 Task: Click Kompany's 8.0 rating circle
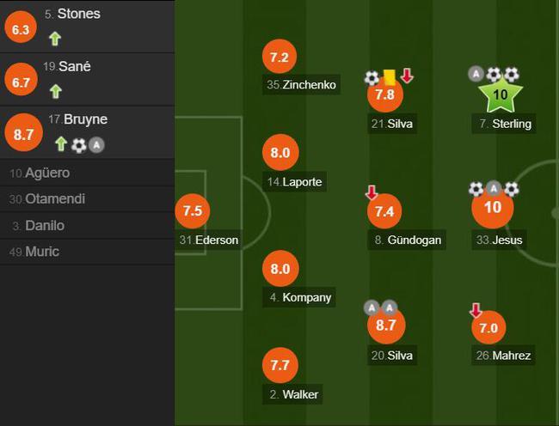pyautogui.click(x=280, y=269)
